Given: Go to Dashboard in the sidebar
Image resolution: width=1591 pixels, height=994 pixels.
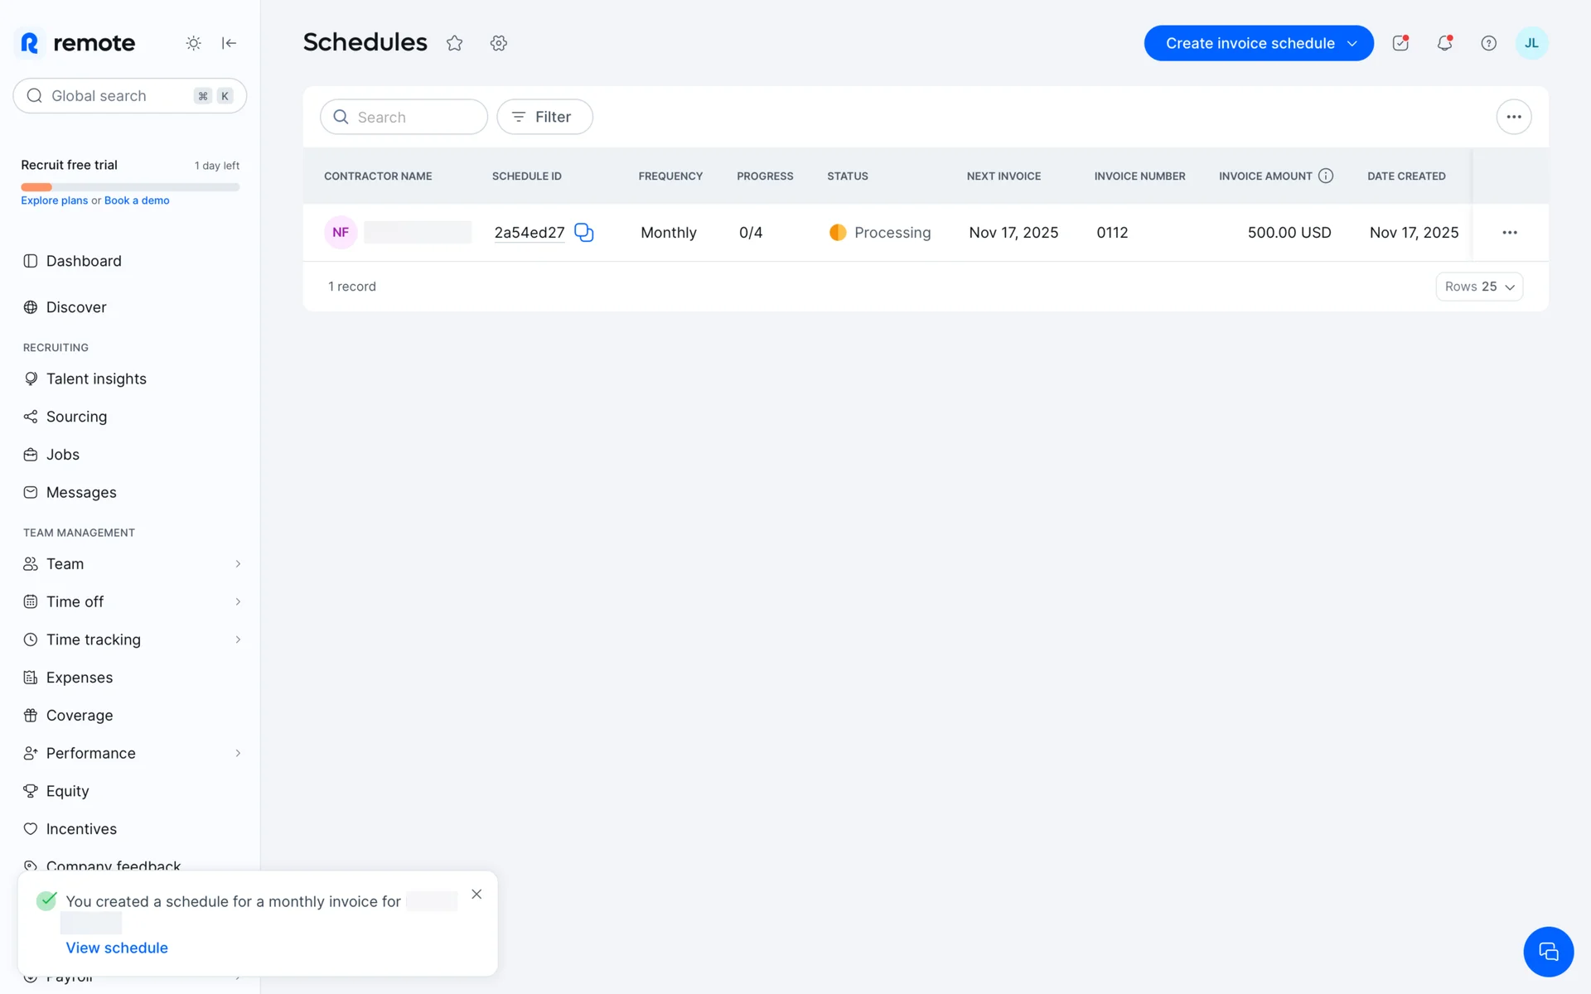Looking at the screenshot, I should click(x=84, y=261).
